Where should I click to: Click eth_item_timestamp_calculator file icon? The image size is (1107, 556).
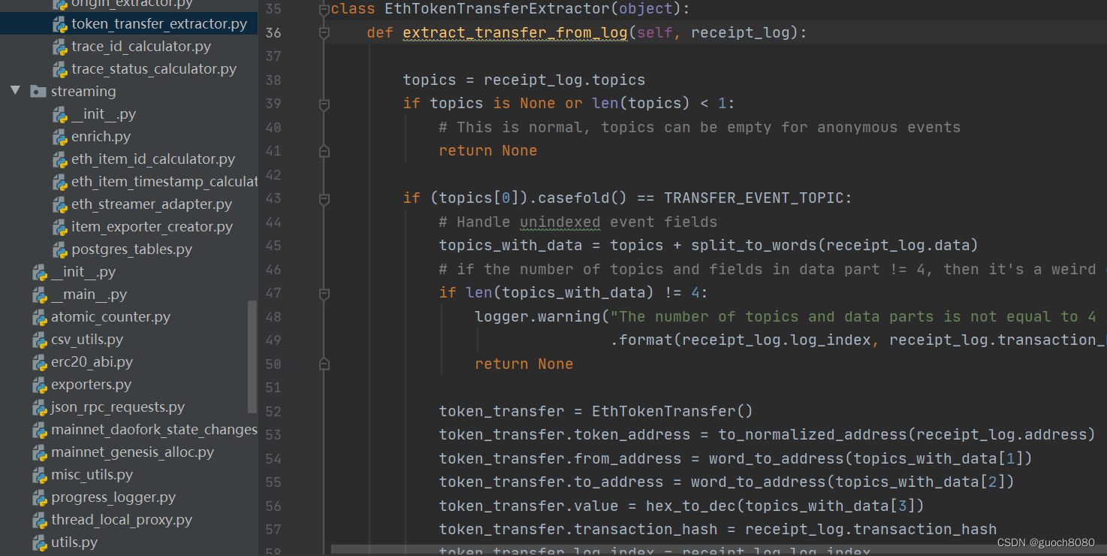click(x=59, y=182)
